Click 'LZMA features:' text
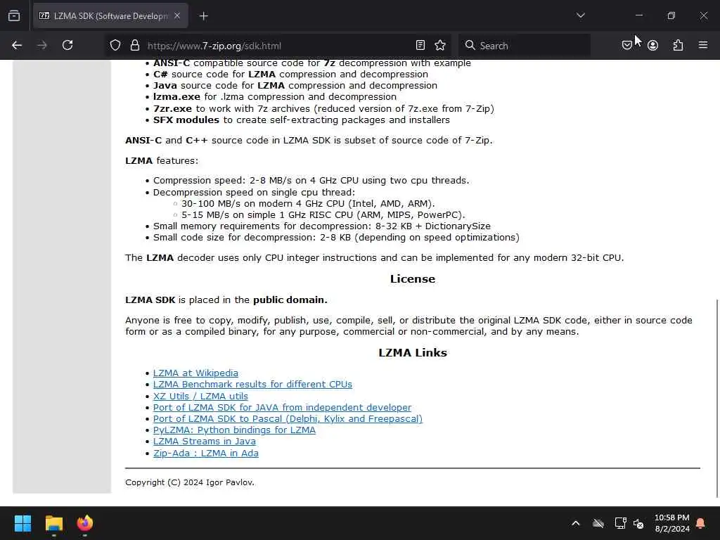The width and height of the screenshot is (720, 540). (x=162, y=161)
